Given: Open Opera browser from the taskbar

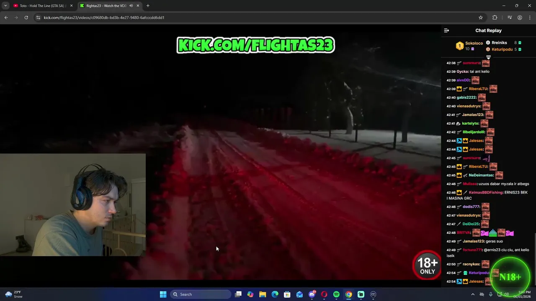Looking at the screenshot, I should pyautogui.click(x=324, y=294).
